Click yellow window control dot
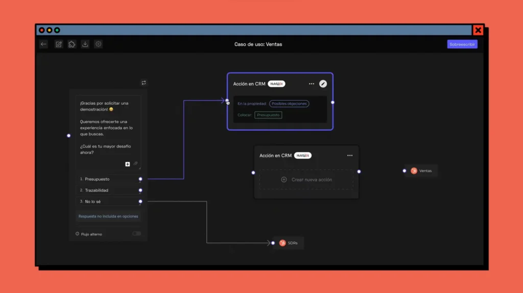523x293 pixels. (x=50, y=30)
